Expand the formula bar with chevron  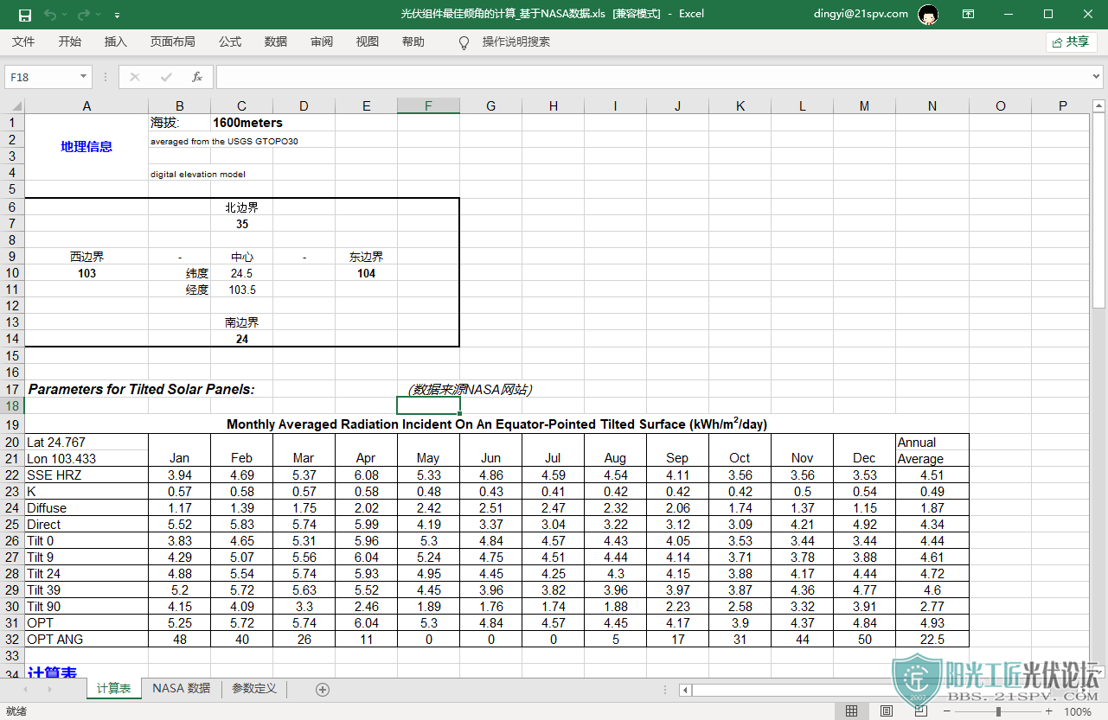coord(1097,77)
